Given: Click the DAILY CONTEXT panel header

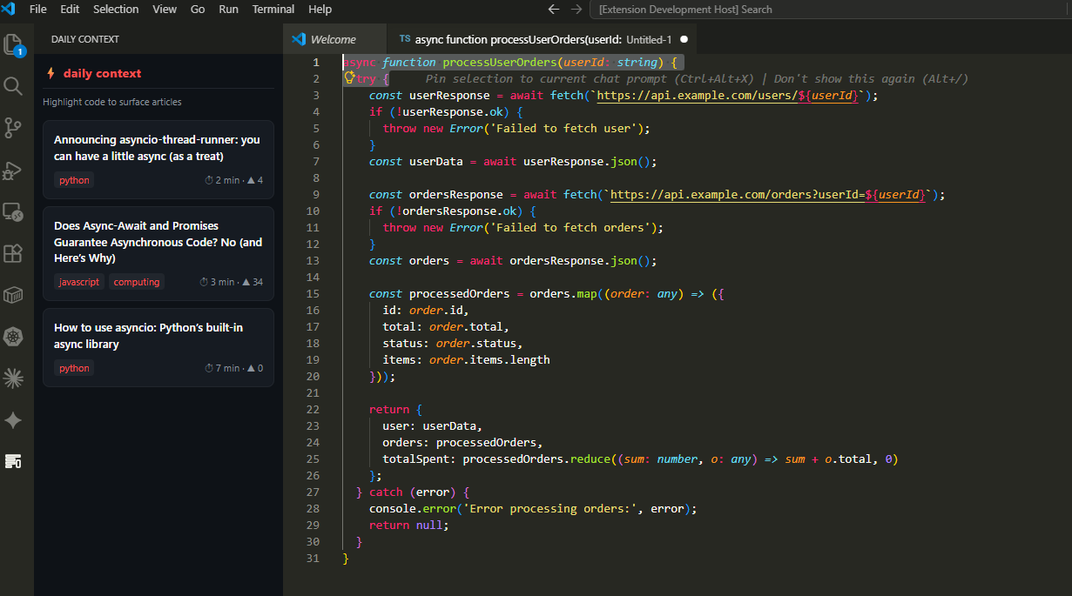Looking at the screenshot, I should point(85,39).
